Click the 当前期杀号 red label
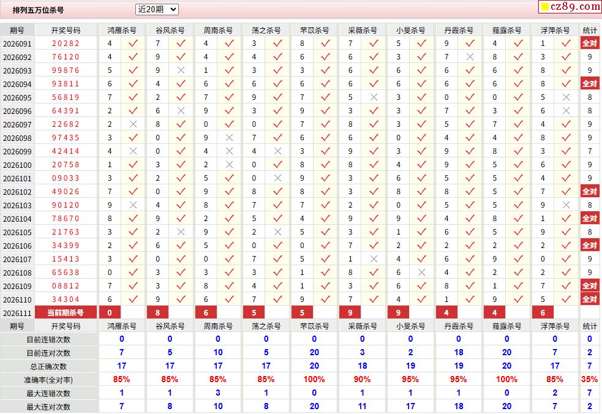This screenshot has height=414, width=602. (x=66, y=312)
